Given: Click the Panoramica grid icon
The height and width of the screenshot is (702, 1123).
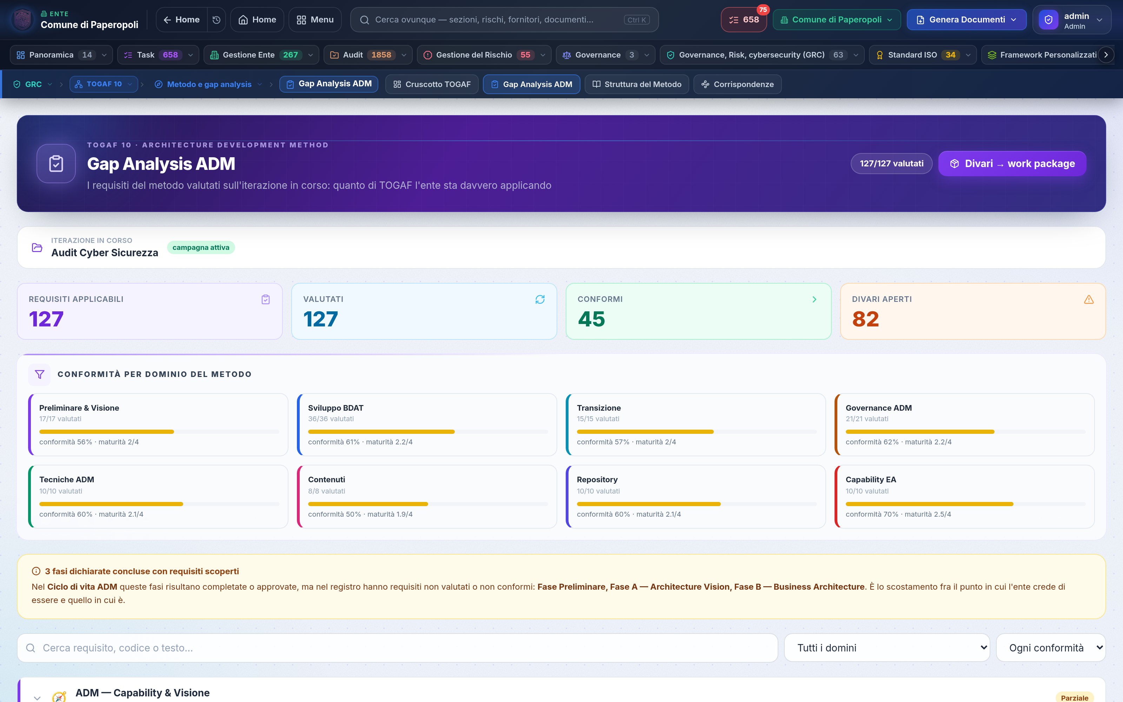Looking at the screenshot, I should tap(20, 55).
